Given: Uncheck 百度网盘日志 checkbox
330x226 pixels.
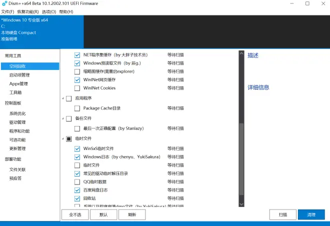Looking at the screenshot, I should (x=77, y=190).
